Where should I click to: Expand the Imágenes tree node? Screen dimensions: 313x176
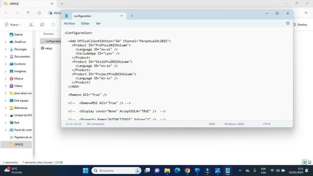5,71
